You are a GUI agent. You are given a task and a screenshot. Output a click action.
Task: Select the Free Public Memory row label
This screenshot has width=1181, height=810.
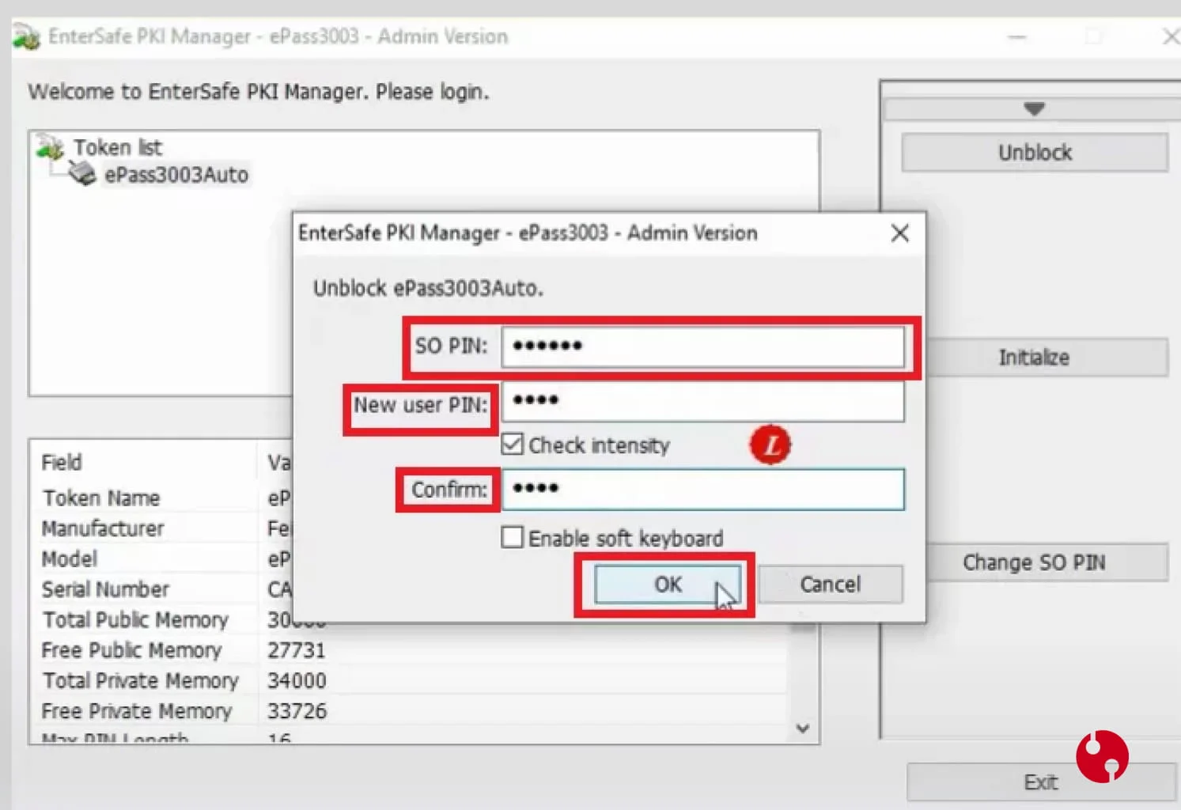pos(131,650)
